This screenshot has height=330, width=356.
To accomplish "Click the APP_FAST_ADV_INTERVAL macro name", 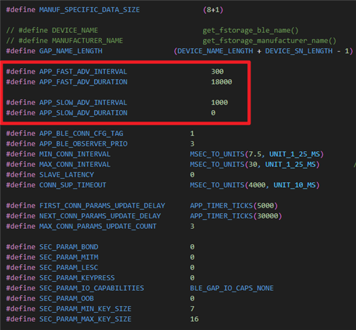I will coord(83,71).
